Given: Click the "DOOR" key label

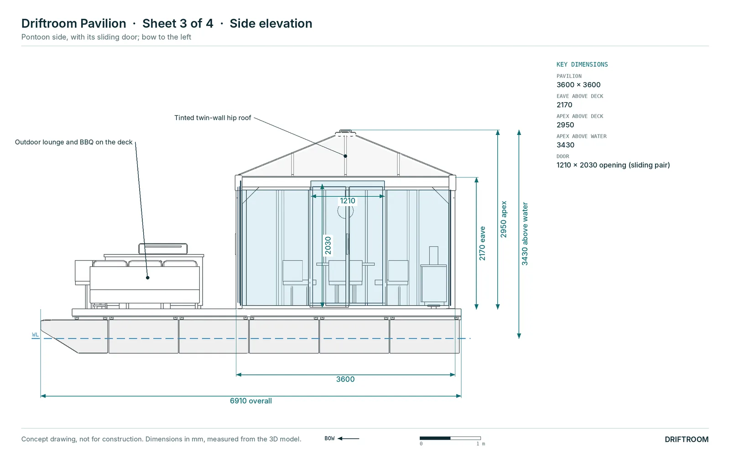Looking at the screenshot, I should point(563,156).
